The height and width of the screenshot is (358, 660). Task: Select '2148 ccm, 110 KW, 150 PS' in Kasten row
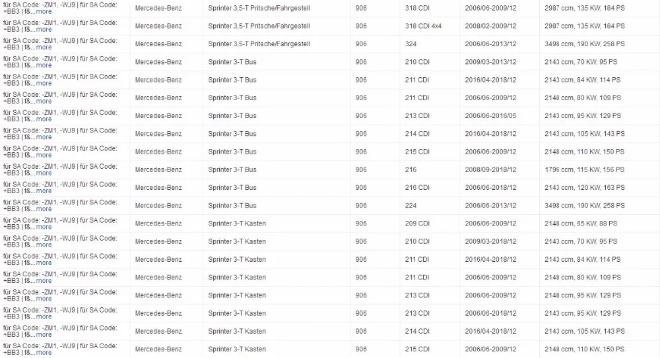[584, 349]
